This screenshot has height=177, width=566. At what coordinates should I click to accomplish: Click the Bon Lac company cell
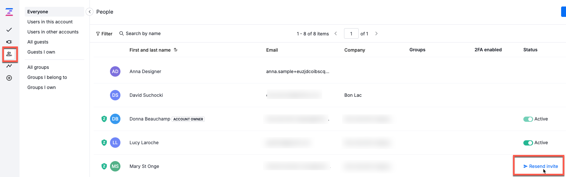click(353, 95)
